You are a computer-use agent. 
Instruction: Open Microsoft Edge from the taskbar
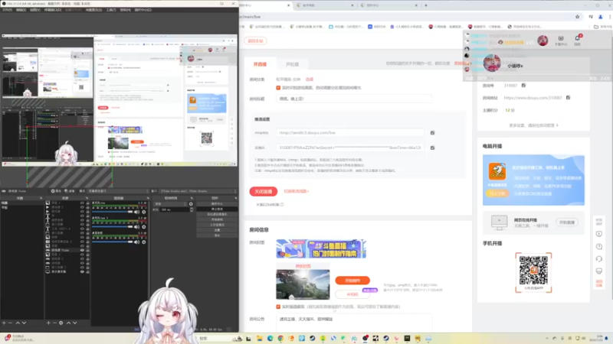270,338
